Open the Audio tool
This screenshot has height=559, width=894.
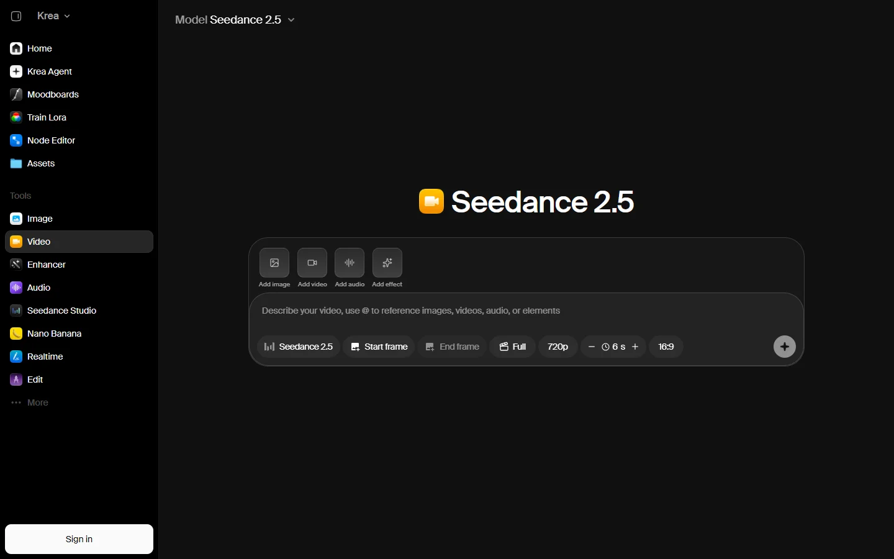tap(79, 288)
